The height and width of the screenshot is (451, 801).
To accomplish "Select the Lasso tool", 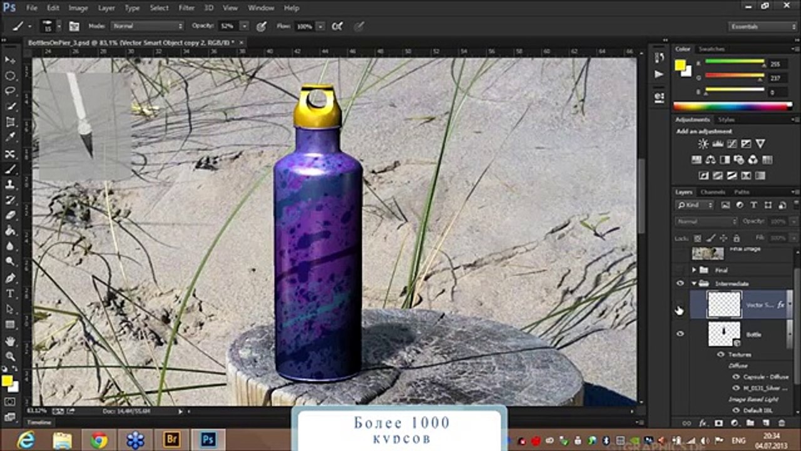I will [10, 91].
